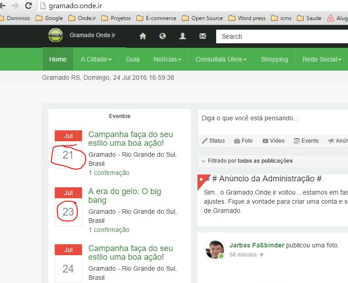Reload the page with refresh icon
This screenshot has width=348, height=283.
[x=28, y=5]
